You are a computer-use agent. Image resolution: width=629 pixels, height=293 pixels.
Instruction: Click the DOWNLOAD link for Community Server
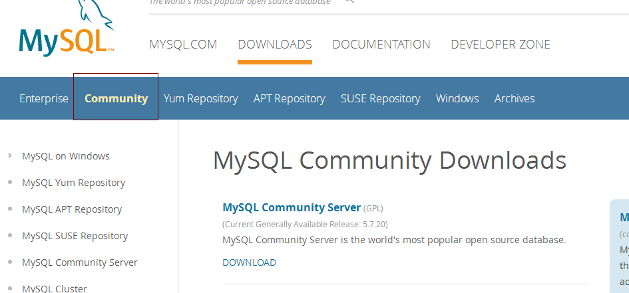pyautogui.click(x=249, y=262)
